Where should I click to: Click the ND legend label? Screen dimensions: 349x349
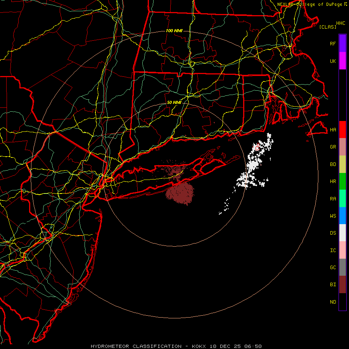pos(333,302)
